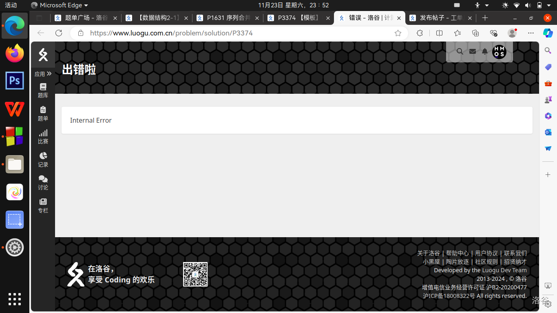557x313 pixels.
Task: Click the browser address bar URL
Action: [x=171, y=33]
